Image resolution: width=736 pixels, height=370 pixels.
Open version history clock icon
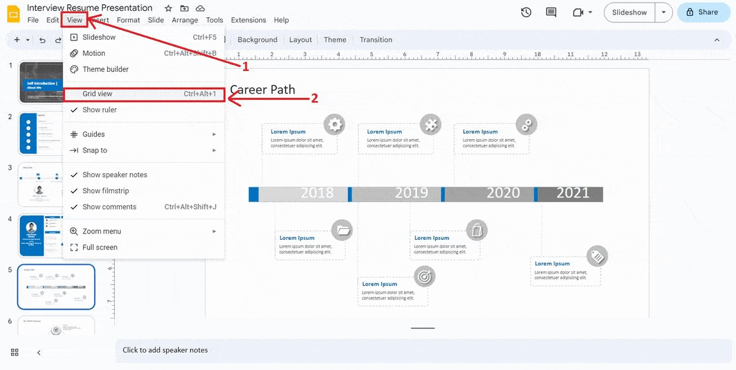click(526, 12)
